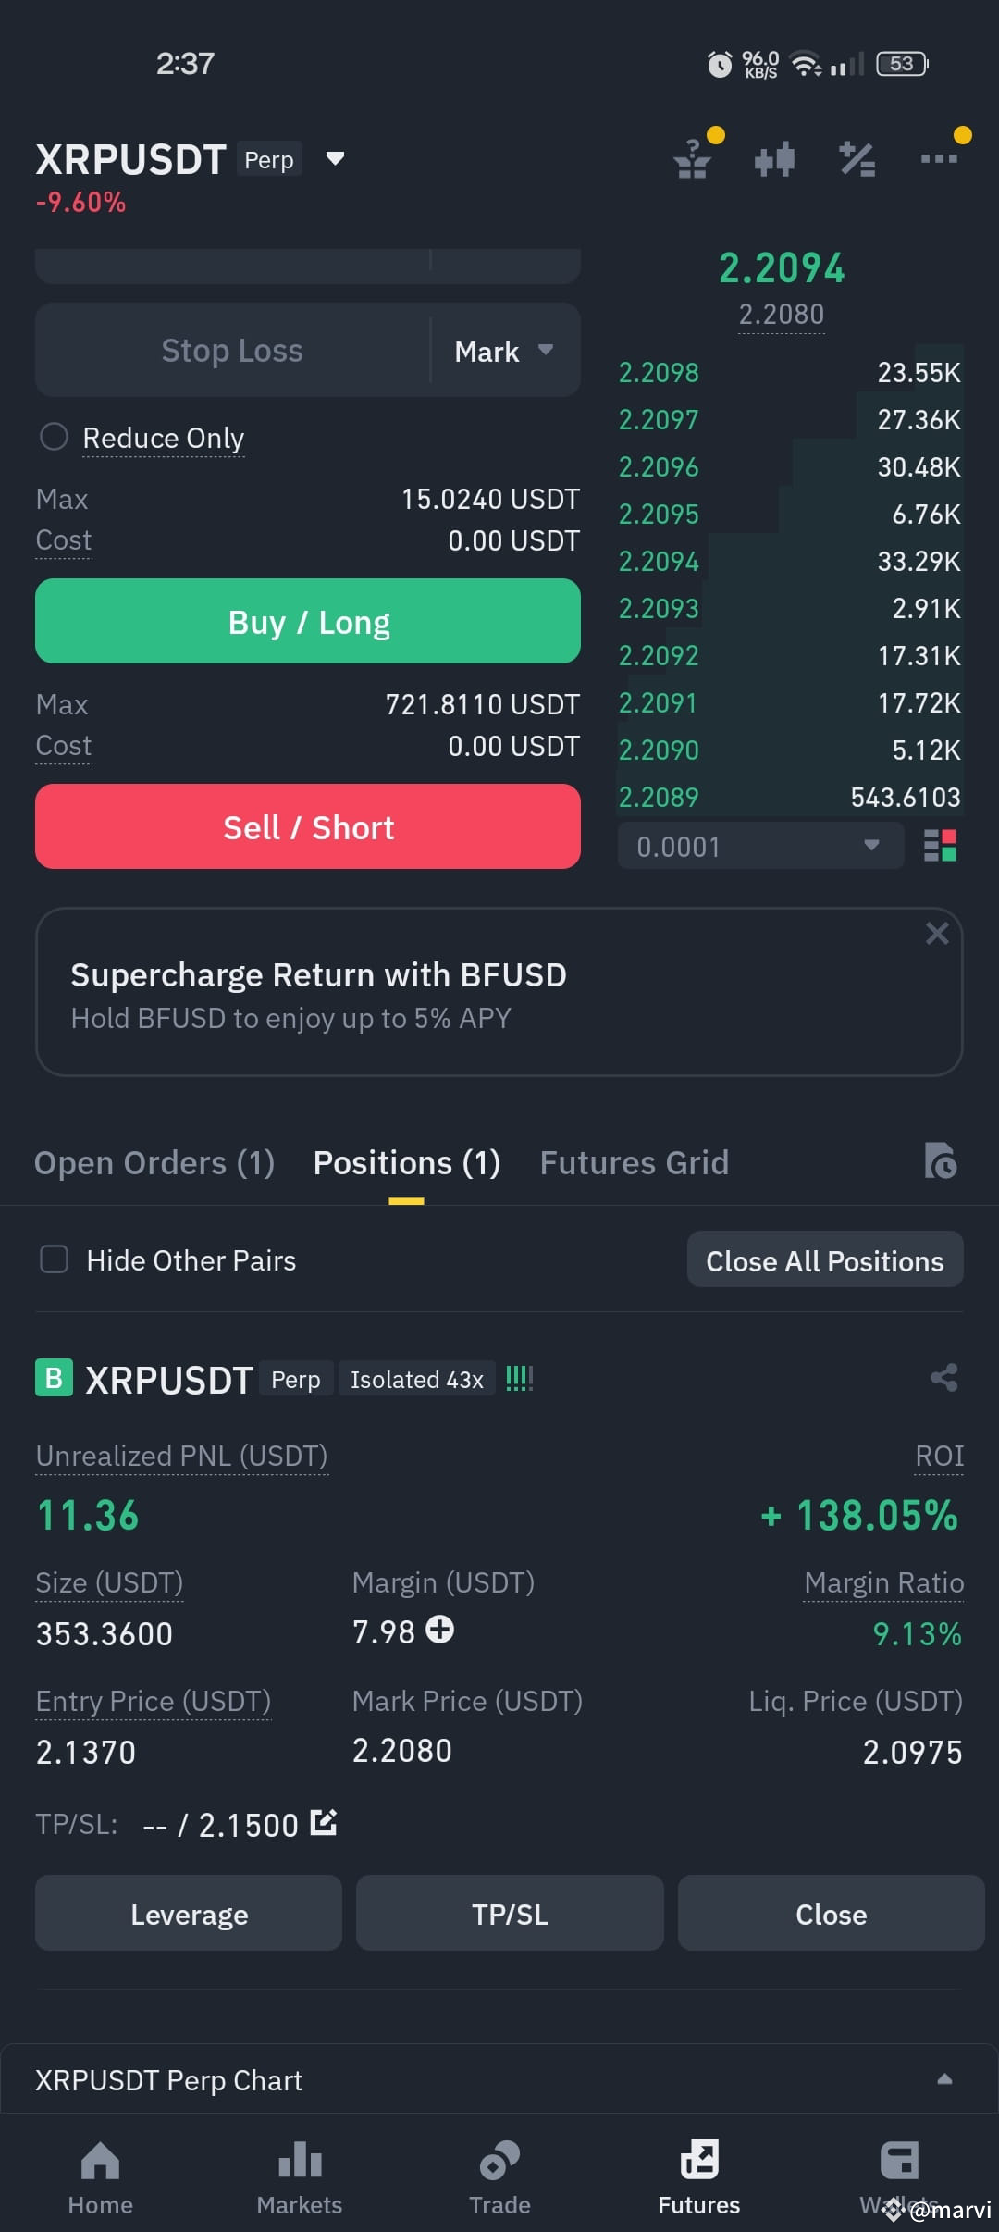Open the 0.0001 price grouping dropdown
999x2232 pixels.
point(760,846)
